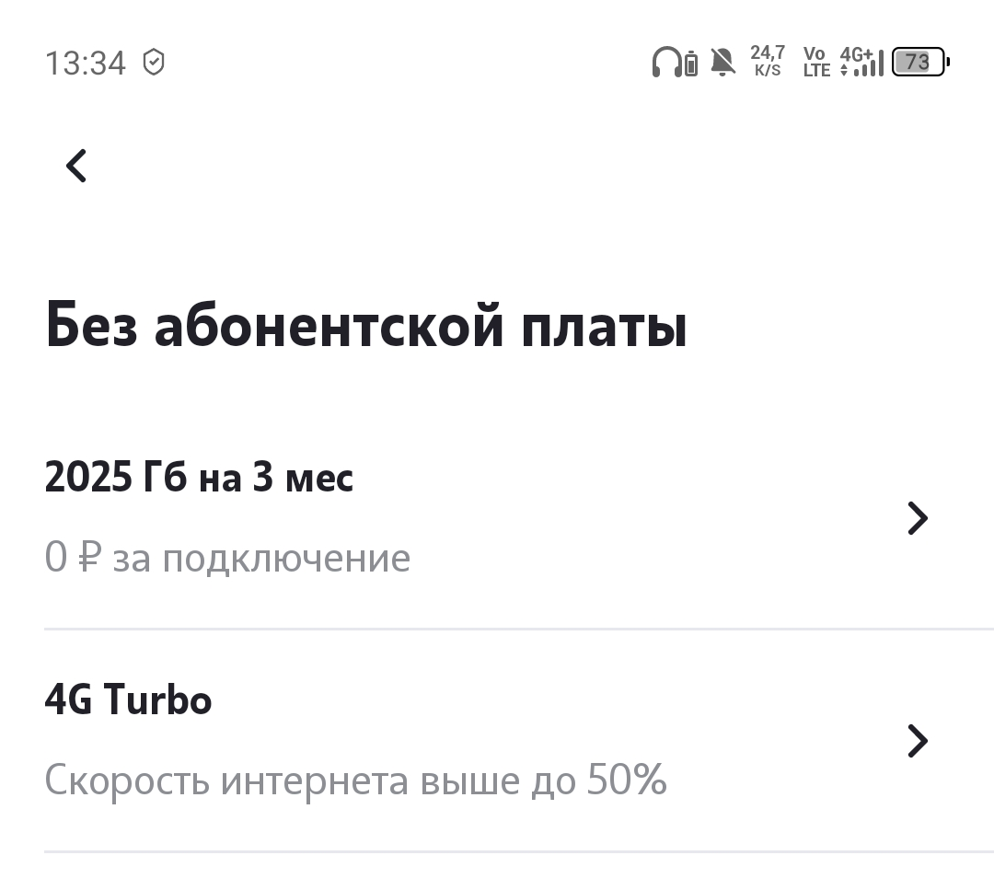
Task: Tap the 13:34 clock in status bar
Action: point(86,63)
